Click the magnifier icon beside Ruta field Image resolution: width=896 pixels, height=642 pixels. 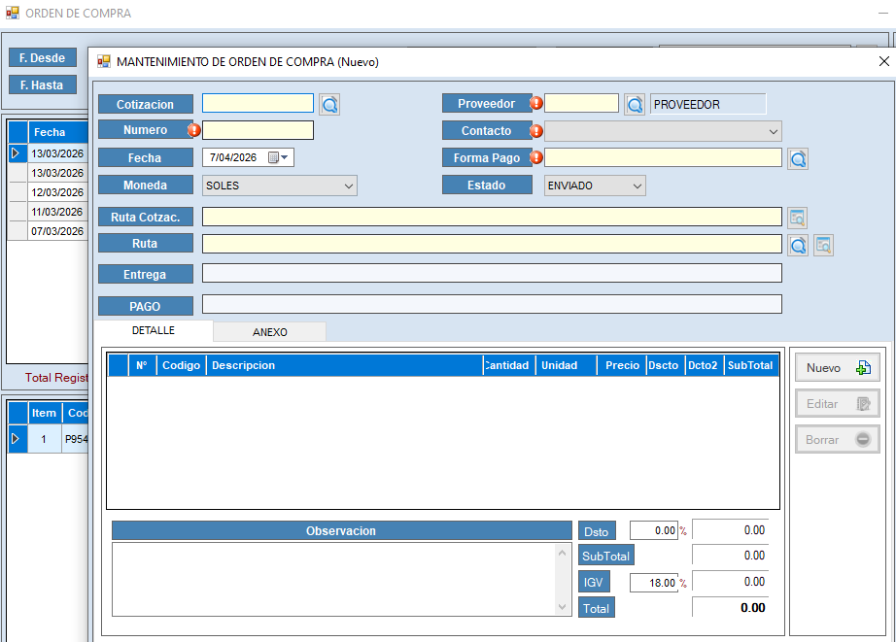point(798,246)
